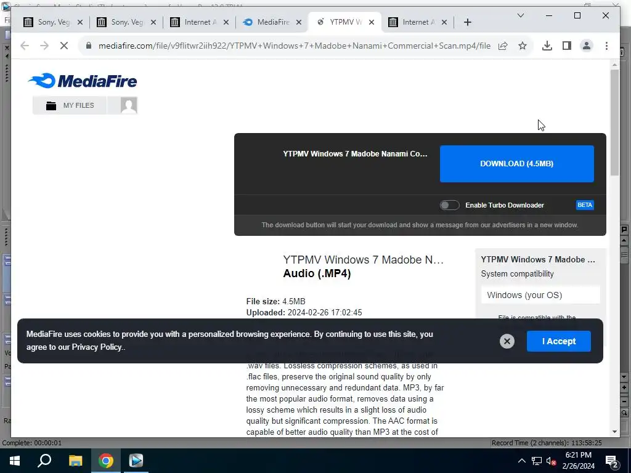This screenshot has width=631, height=473.
Task: Click page vertical scrollbar thumb
Action: tap(614, 123)
